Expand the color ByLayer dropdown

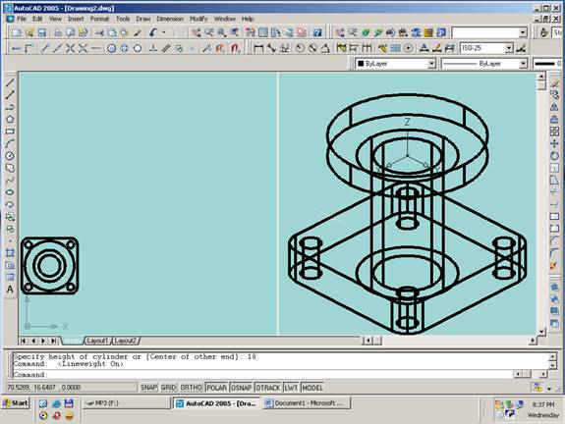(x=431, y=64)
